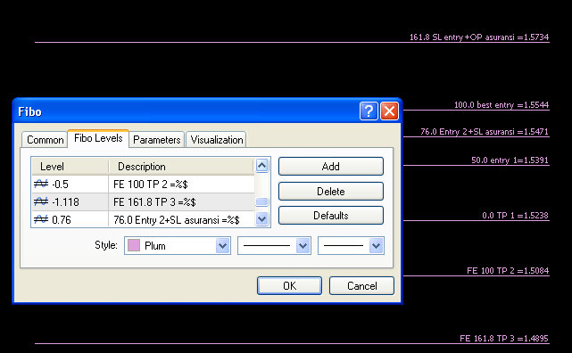Image resolution: width=572 pixels, height=353 pixels.
Task: Cancel the Fibo dialog
Action: click(x=362, y=285)
